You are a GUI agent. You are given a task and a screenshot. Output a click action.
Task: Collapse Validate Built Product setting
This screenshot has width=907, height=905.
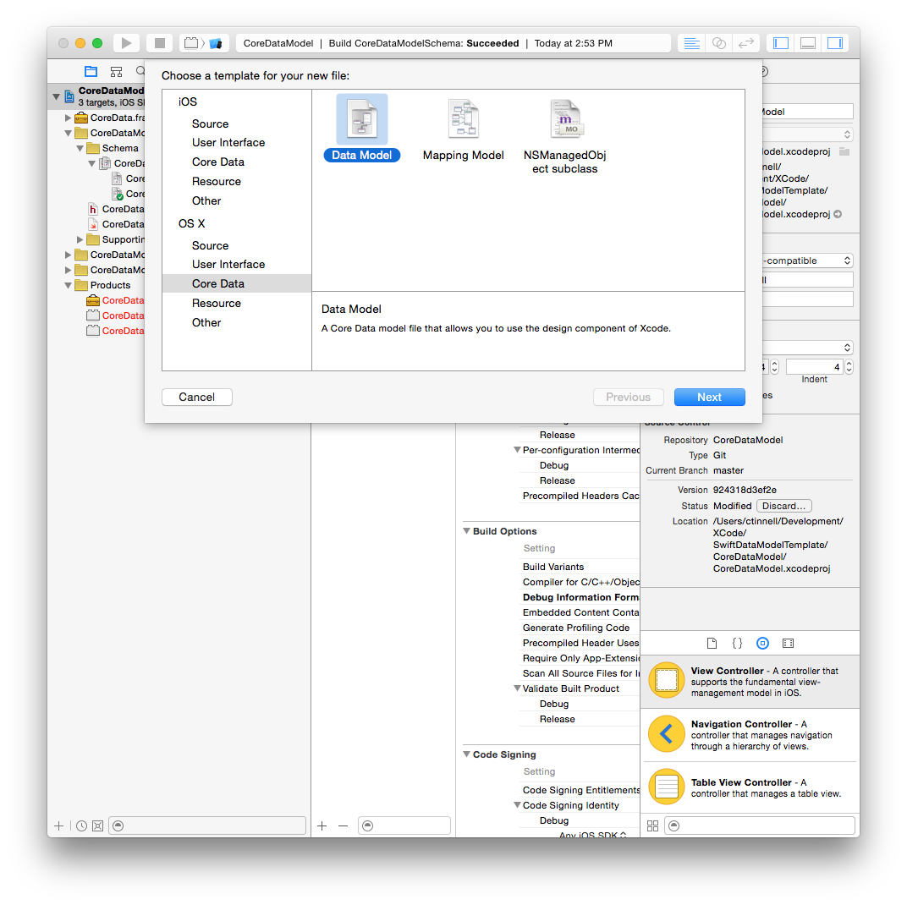coord(517,688)
